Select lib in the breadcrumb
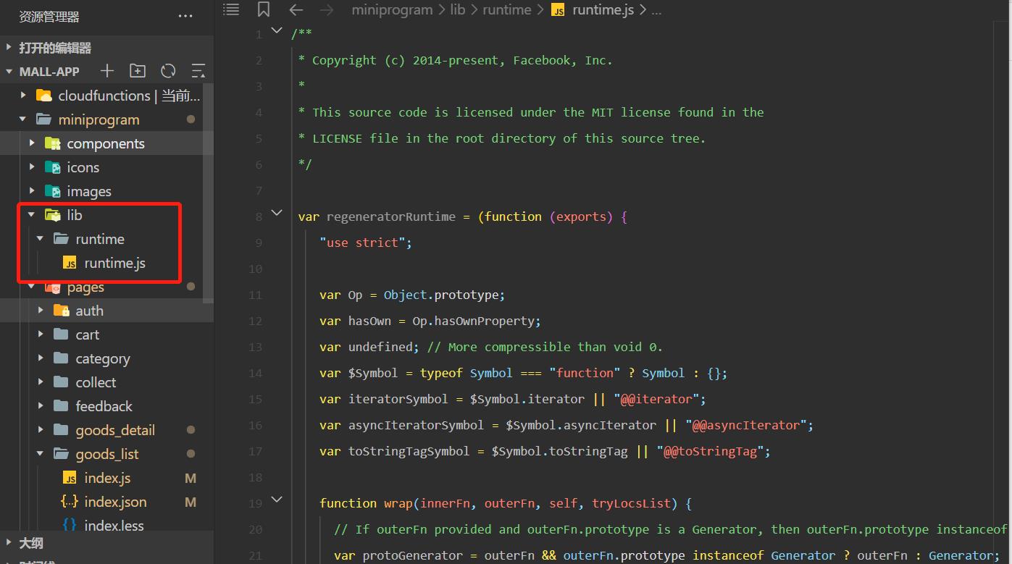Viewport: 1012px width, 564px height. [x=457, y=10]
